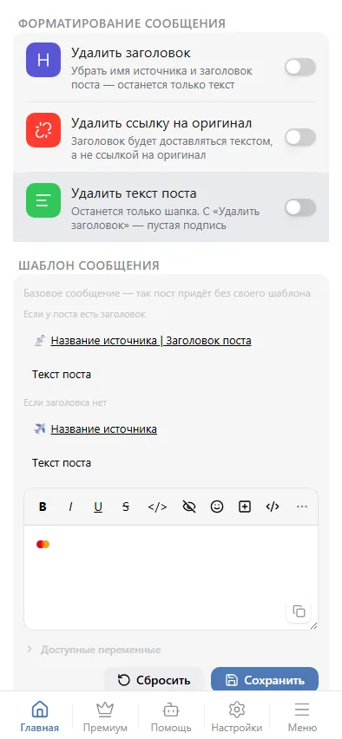This screenshot has width=342, height=739.
Task: Click inside the template text editor area
Action: coord(171,578)
